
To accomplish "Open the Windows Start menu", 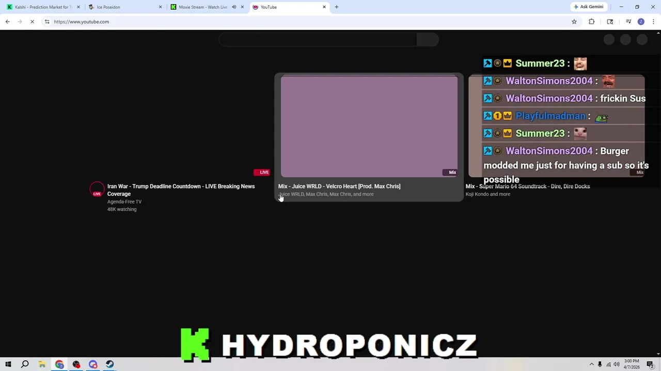I will coord(8,364).
